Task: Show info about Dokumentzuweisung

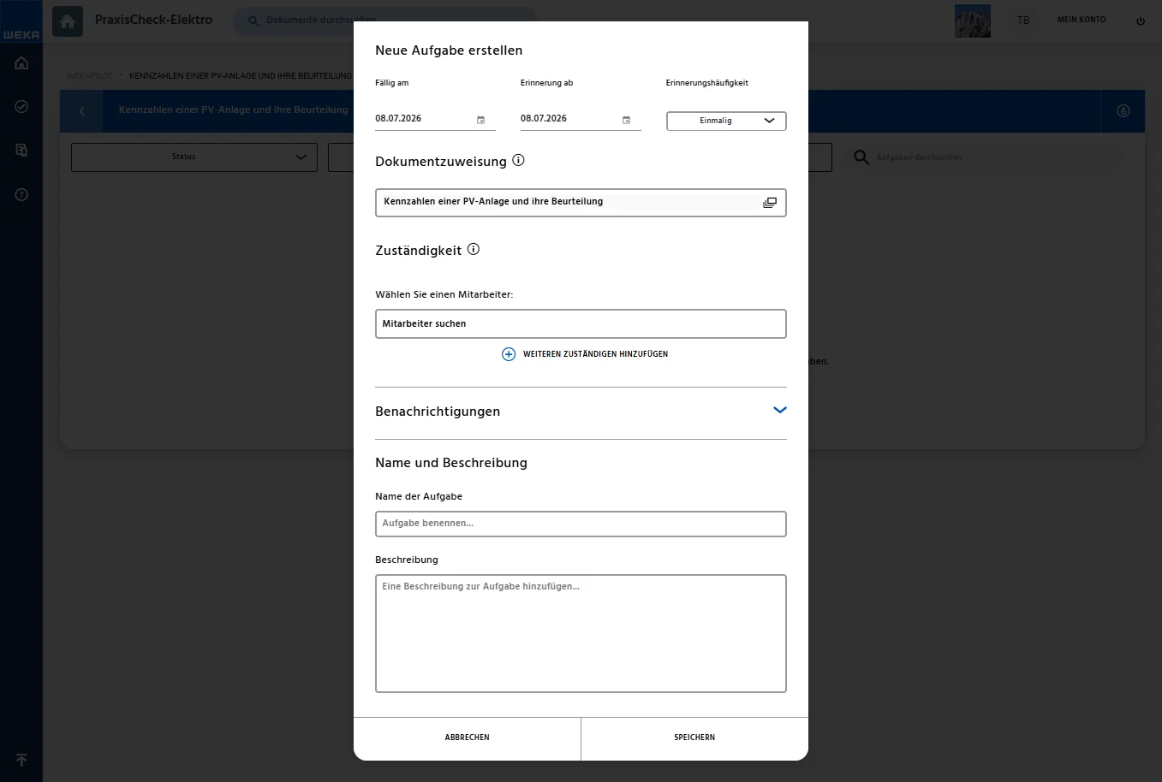Action: coord(518,160)
